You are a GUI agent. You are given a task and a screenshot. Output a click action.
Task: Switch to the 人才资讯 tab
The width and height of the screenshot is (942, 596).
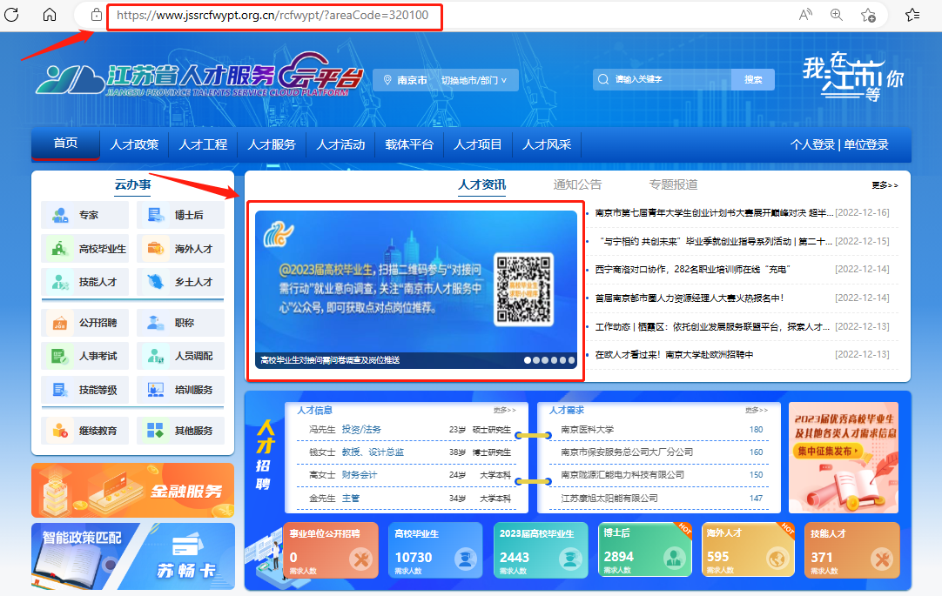481,184
